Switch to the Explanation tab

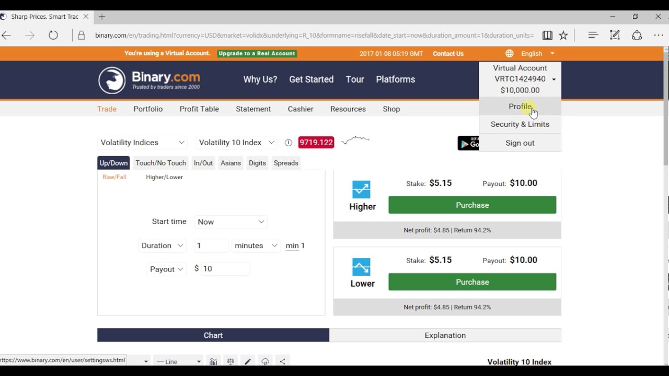445,335
